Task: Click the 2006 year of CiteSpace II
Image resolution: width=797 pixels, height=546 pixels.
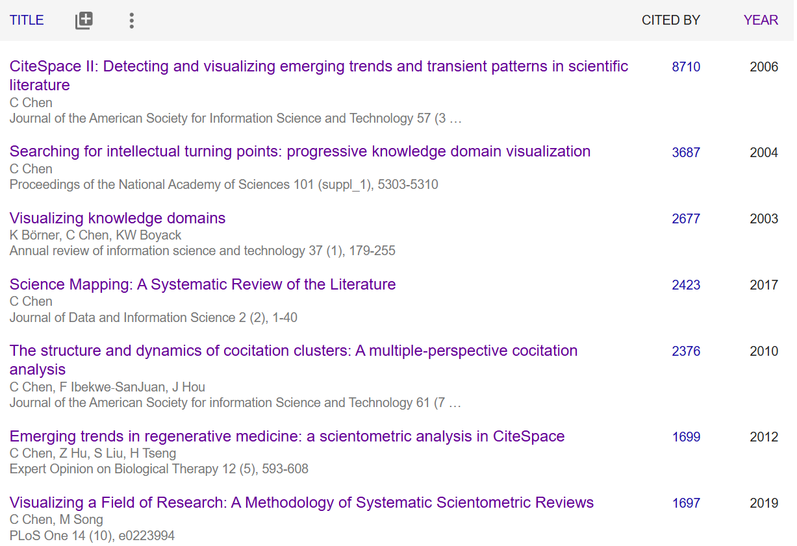Action: click(763, 67)
